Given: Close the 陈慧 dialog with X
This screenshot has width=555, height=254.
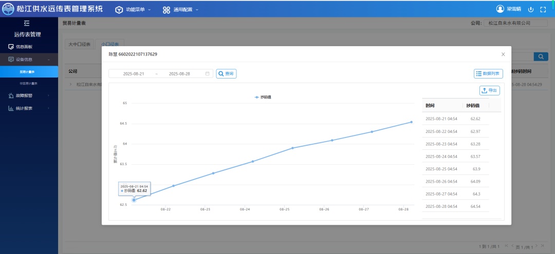Looking at the screenshot, I should coord(503,54).
